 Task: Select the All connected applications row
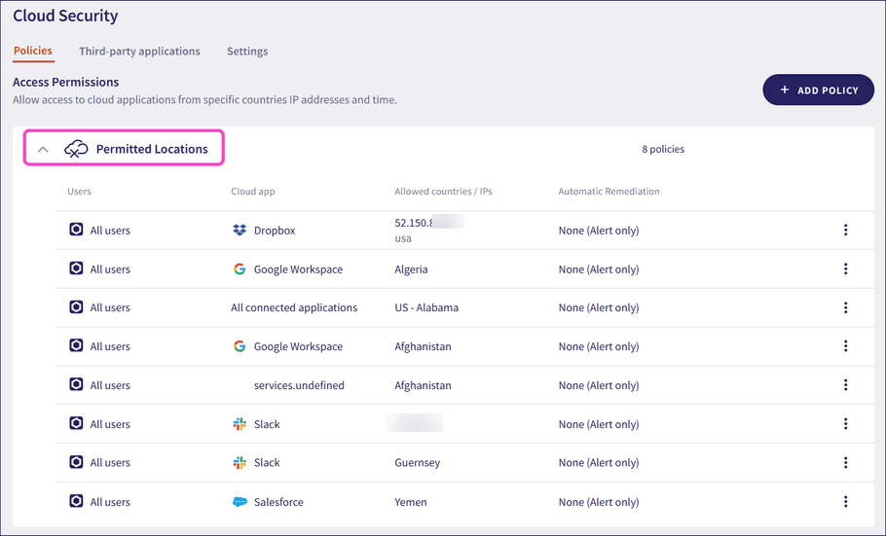click(x=294, y=307)
